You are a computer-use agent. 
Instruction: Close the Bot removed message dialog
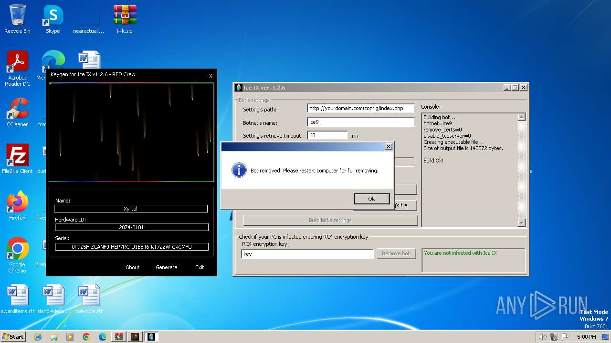tap(388, 147)
